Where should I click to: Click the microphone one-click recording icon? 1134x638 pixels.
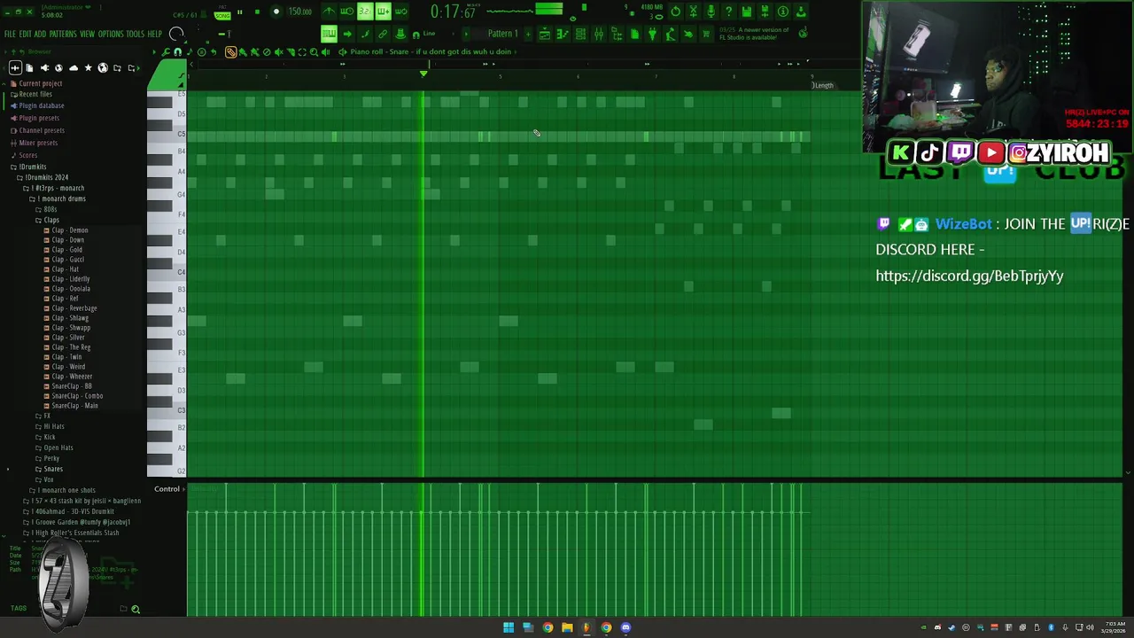coord(711,12)
